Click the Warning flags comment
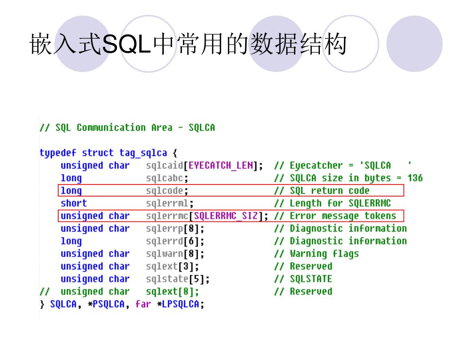This screenshot has width=466, height=350. [x=317, y=254]
